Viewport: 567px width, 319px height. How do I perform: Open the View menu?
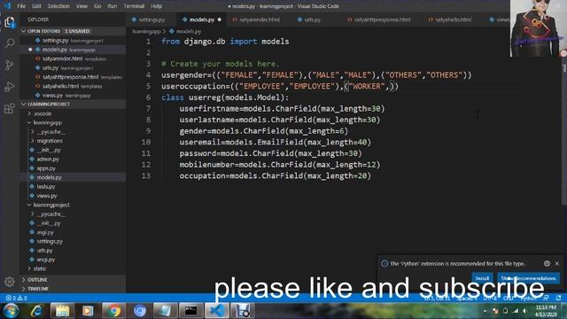82,6
